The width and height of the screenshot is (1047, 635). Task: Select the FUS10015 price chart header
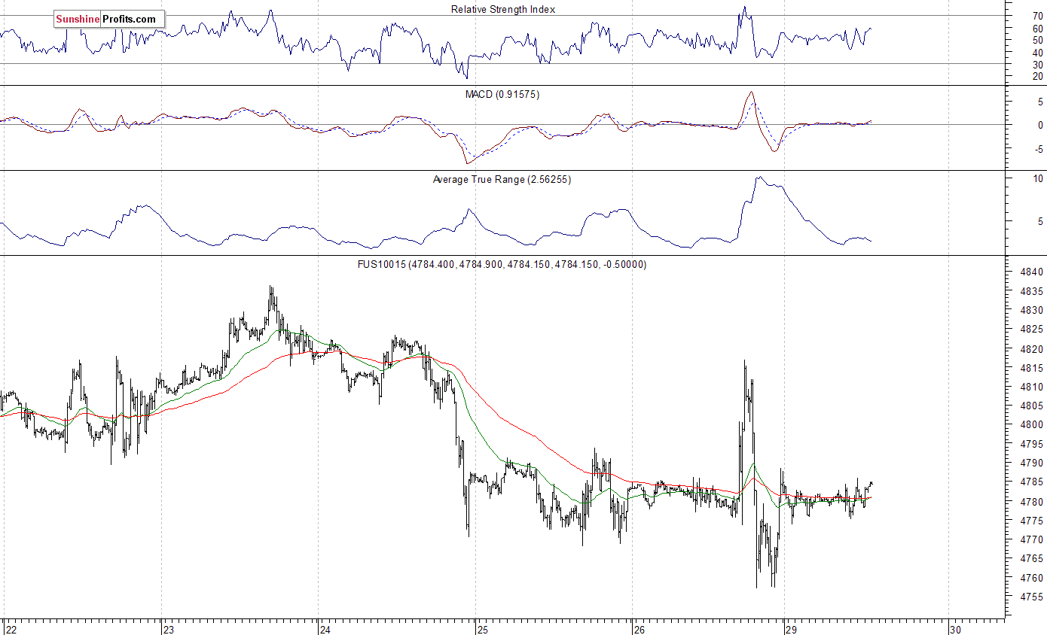[502, 264]
